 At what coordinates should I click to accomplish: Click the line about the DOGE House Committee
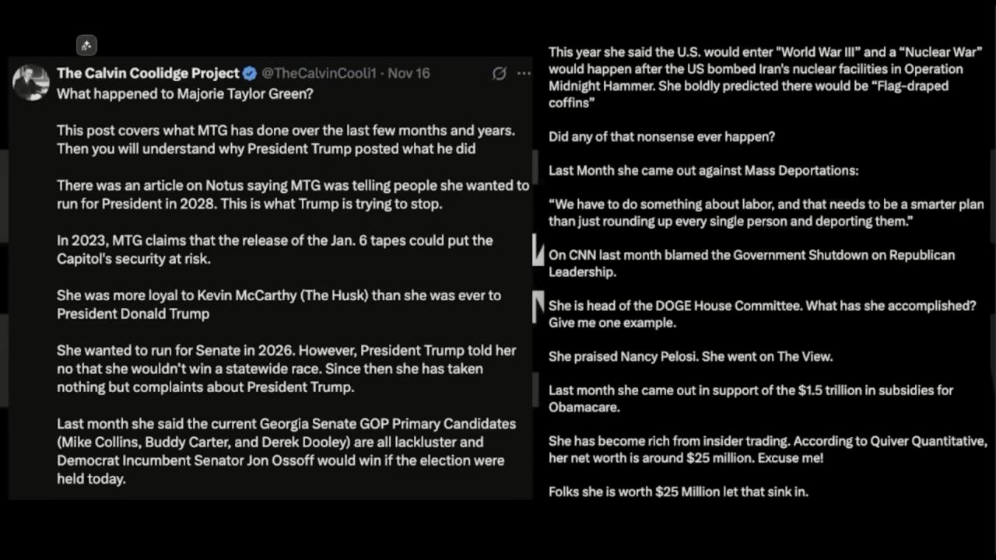[x=762, y=314]
